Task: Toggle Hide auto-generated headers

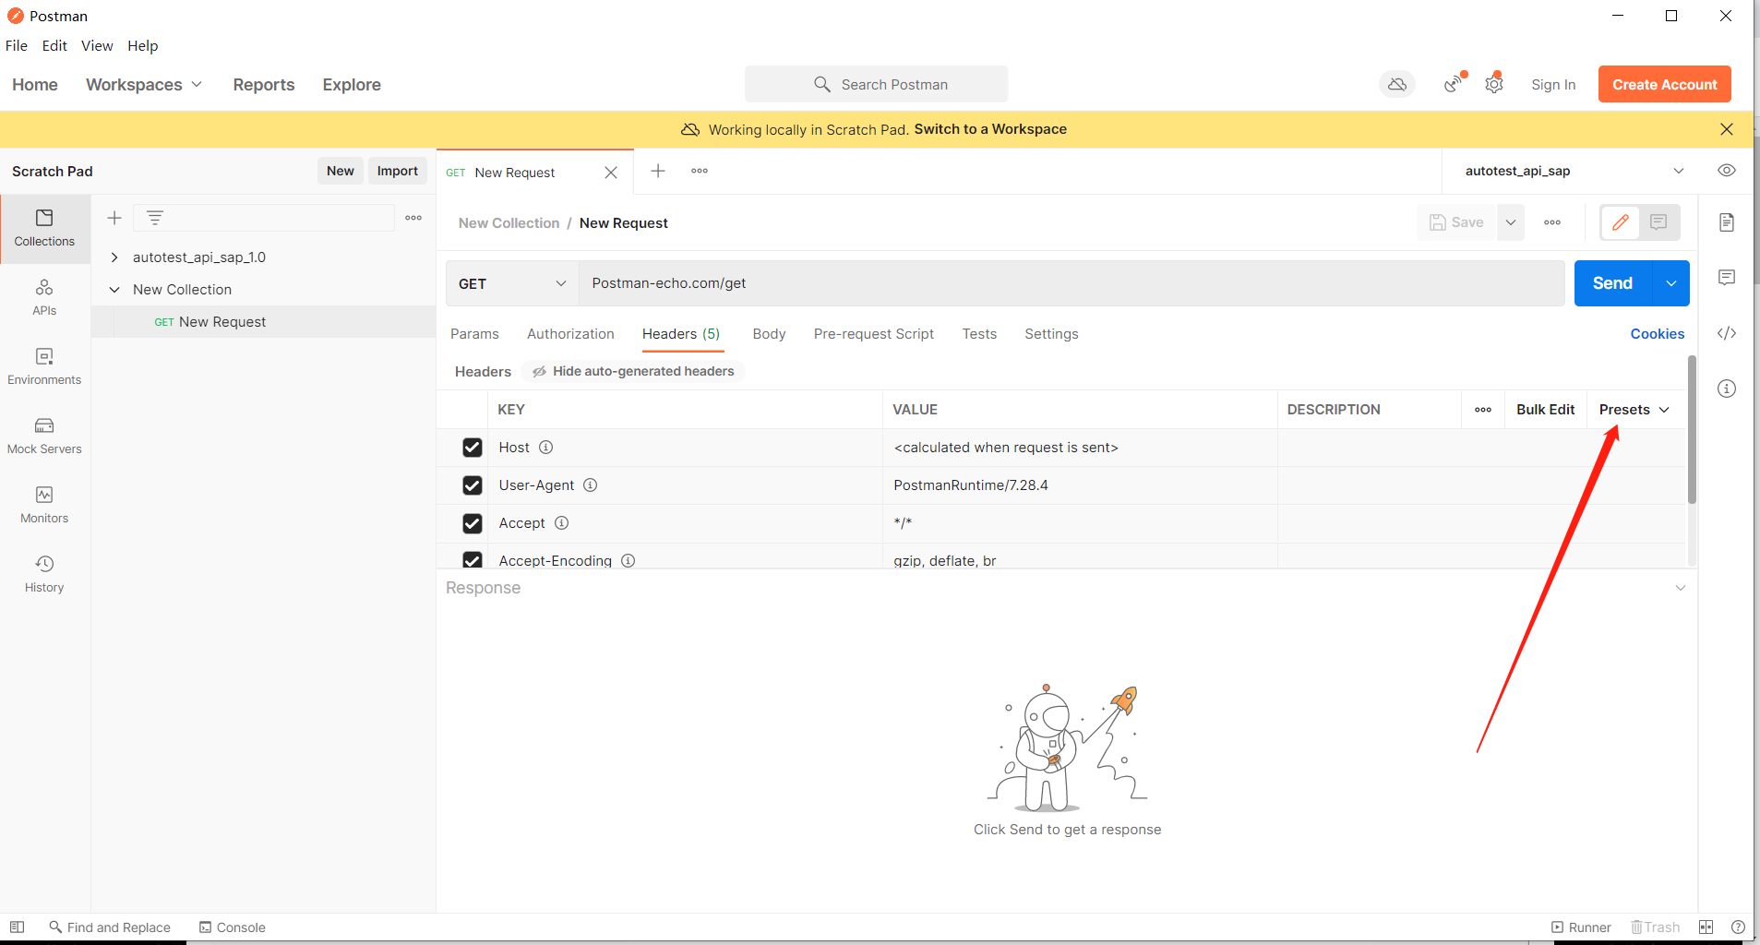Action: coord(633,371)
